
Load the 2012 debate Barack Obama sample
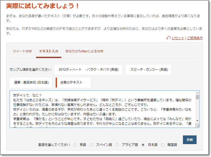pos(88,70)
